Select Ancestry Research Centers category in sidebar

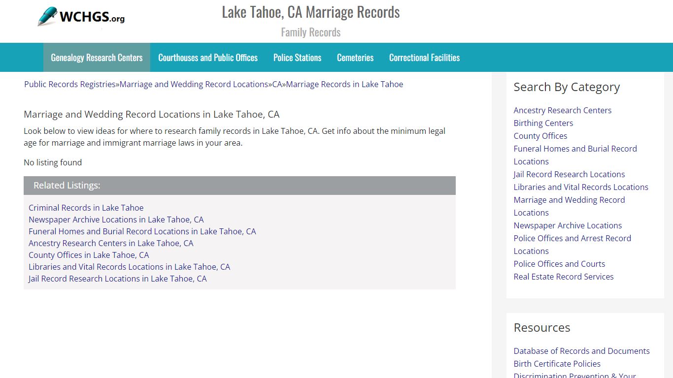click(x=563, y=110)
